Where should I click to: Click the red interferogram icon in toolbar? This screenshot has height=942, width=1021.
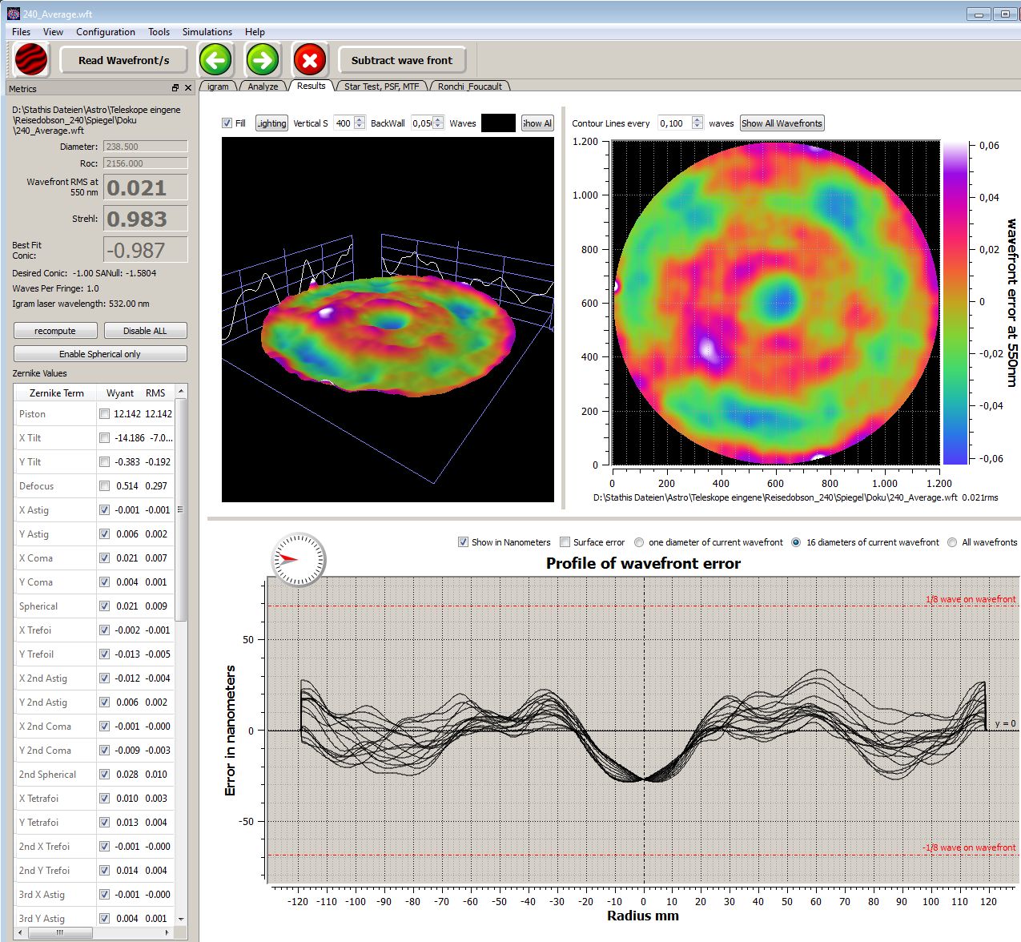click(x=31, y=60)
